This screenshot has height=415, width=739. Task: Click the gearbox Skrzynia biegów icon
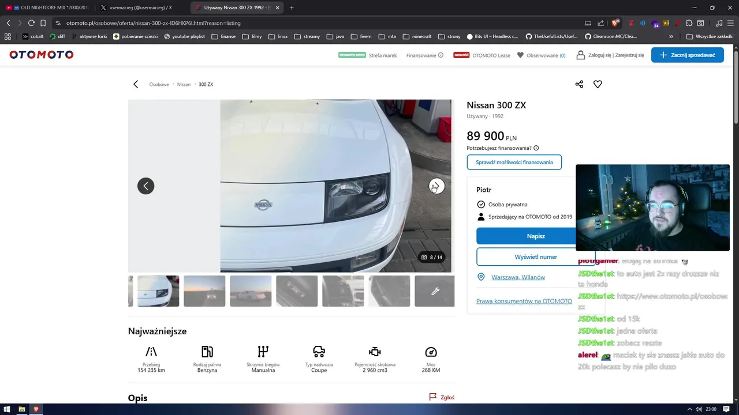pyautogui.click(x=263, y=352)
